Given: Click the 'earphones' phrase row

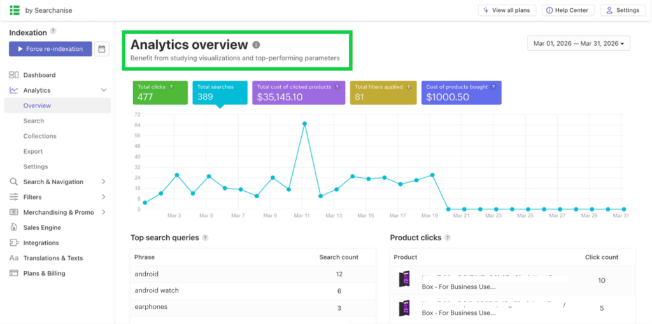Looking at the screenshot, I should 253,307.
